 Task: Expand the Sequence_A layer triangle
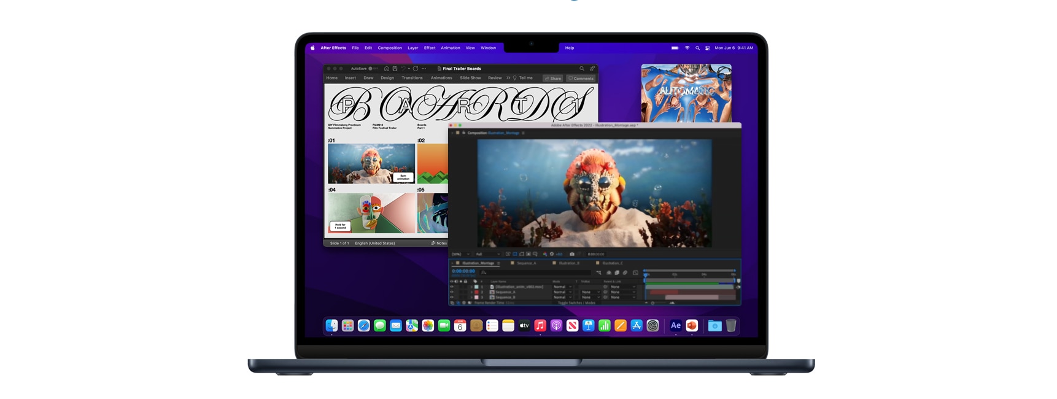pos(471,292)
